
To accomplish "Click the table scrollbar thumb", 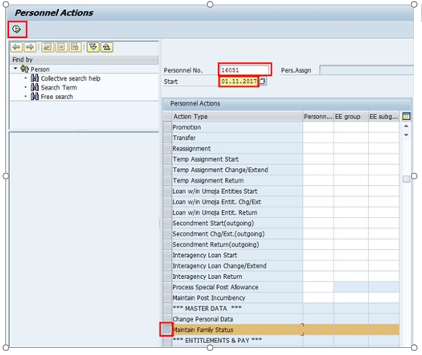I will coord(406,178).
